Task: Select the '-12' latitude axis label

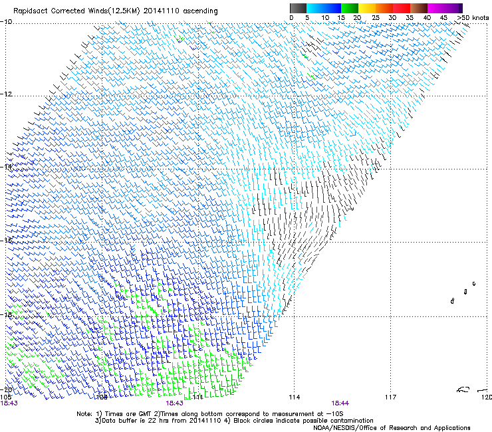Action: pyautogui.click(x=6, y=94)
